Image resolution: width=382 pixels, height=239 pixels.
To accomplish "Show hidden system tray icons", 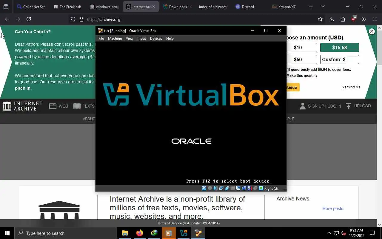I will 329,233.
